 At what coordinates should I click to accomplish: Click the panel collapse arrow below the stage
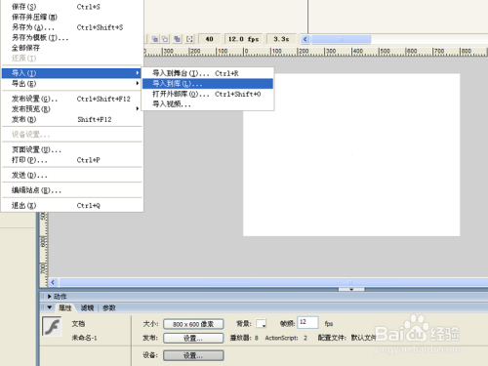click(x=351, y=289)
